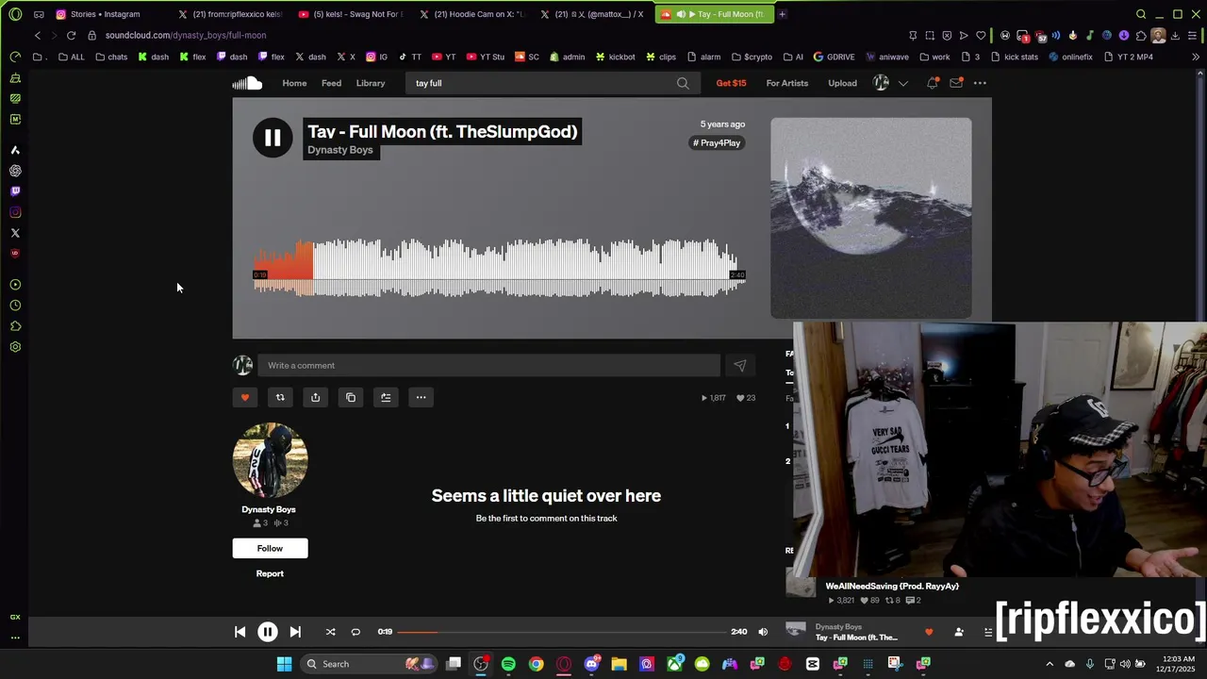Image resolution: width=1207 pixels, height=679 pixels.
Task: Show hidden system tray icons chevron
Action: (1050, 664)
